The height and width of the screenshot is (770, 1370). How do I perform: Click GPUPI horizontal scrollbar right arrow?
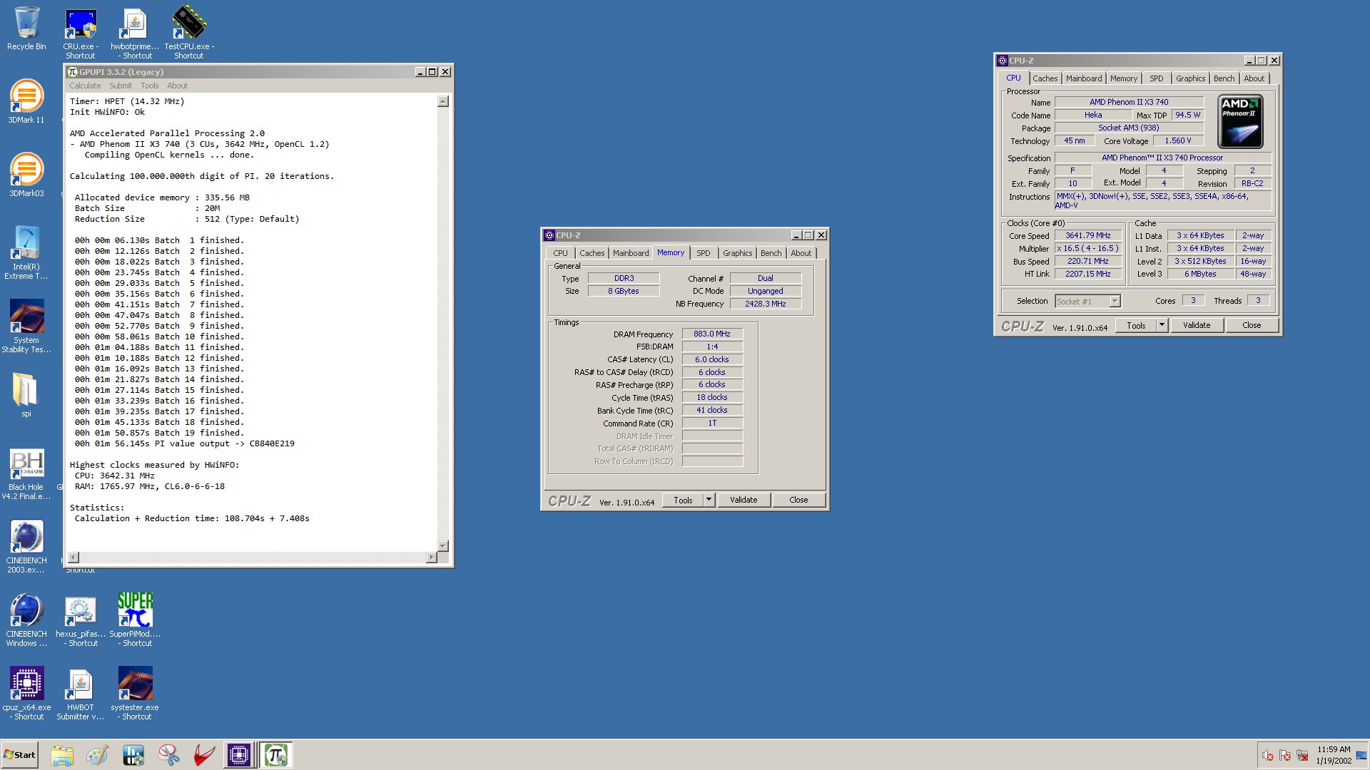click(x=431, y=557)
